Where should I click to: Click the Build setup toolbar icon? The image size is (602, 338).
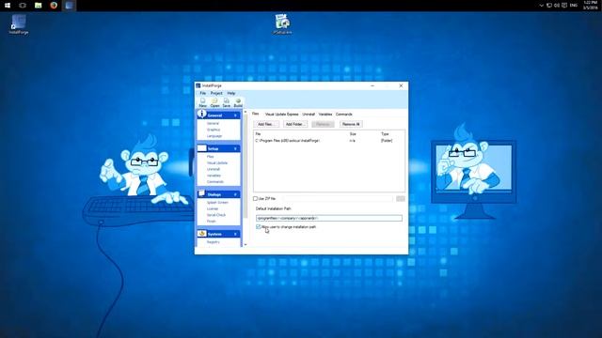[238, 102]
